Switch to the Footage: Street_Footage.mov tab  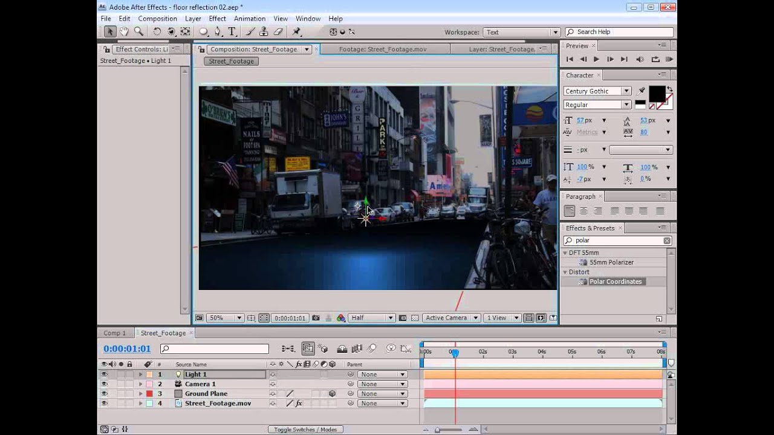click(x=383, y=49)
